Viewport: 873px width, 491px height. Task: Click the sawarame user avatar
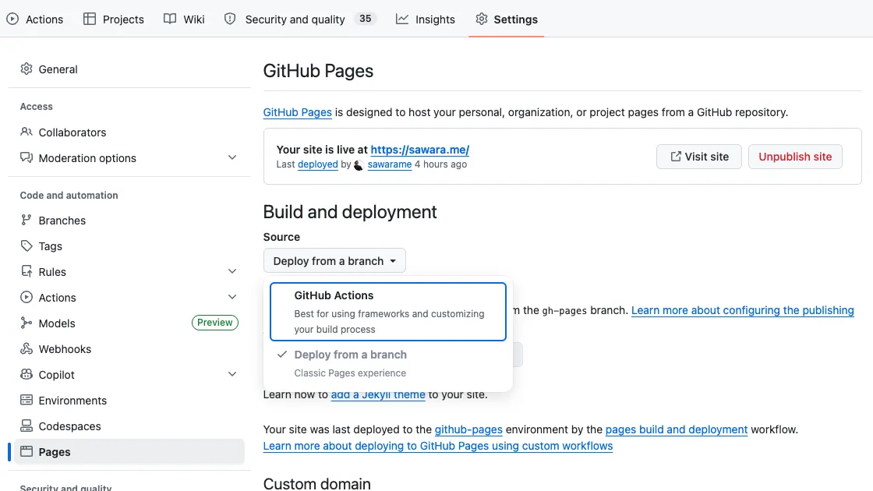tap(359, 164)
